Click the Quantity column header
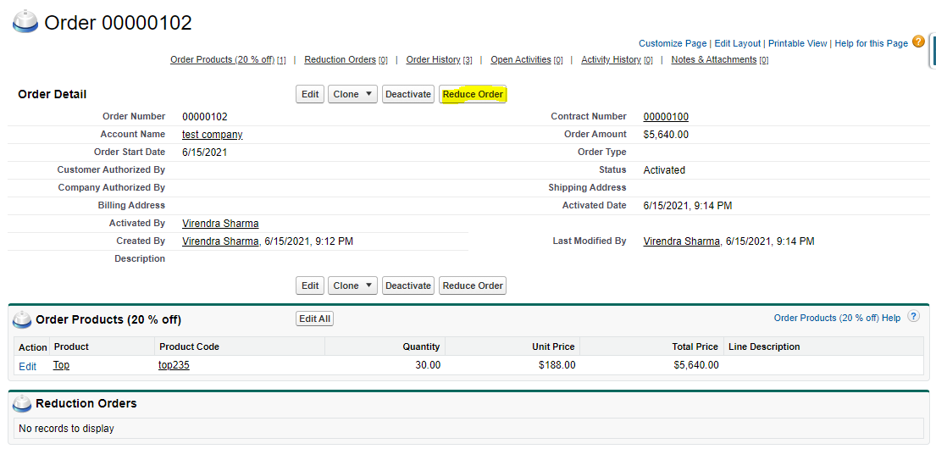936x449 pixels. point(420,346)
